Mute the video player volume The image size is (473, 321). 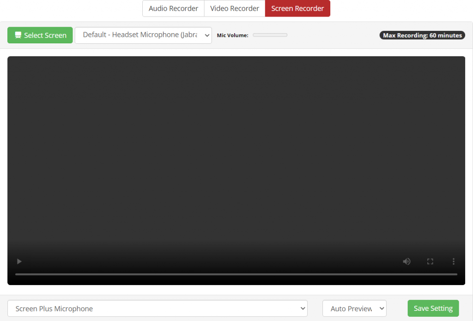pos(406,262)
